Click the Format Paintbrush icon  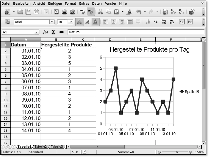tap(130, 12)
